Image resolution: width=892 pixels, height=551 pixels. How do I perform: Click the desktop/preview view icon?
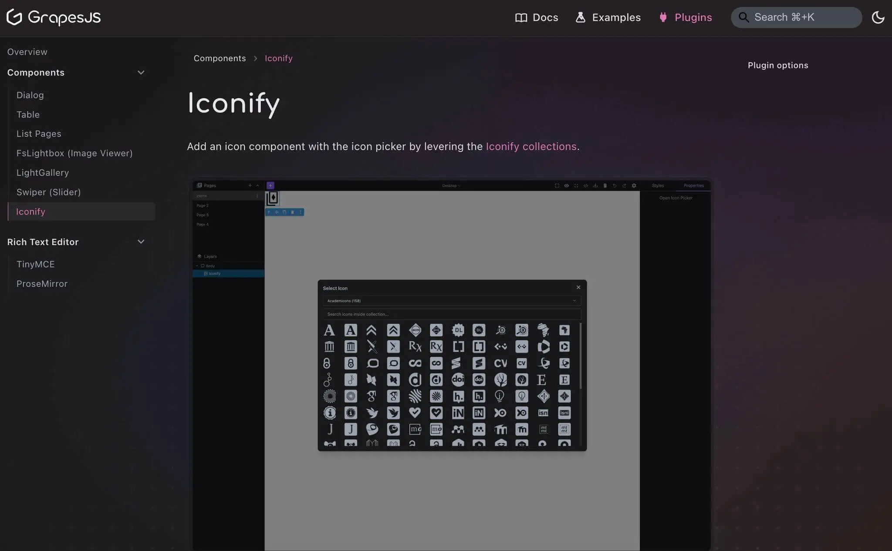[x=566, y=186]
